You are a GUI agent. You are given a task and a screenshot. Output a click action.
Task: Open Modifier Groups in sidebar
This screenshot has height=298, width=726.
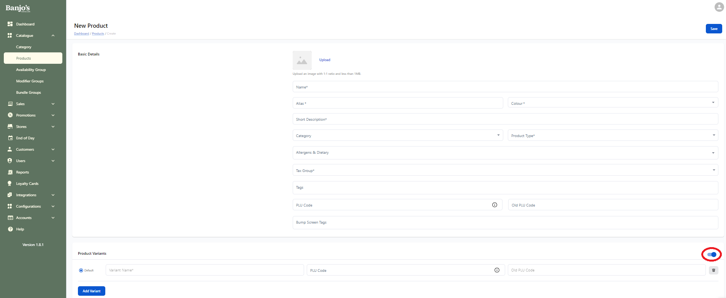pyautogui.click(x=30, y=81)
